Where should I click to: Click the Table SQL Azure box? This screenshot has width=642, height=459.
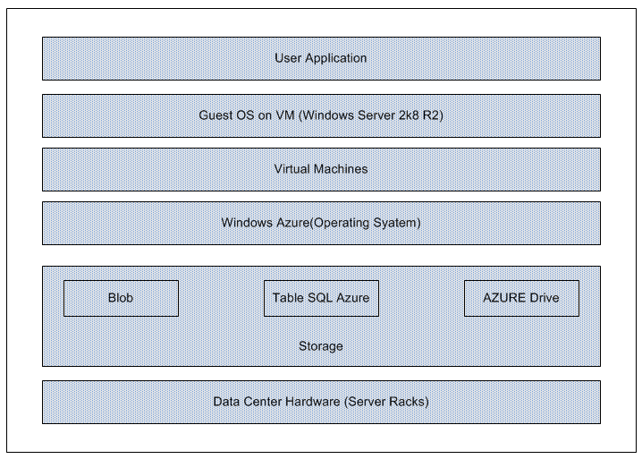321,298
